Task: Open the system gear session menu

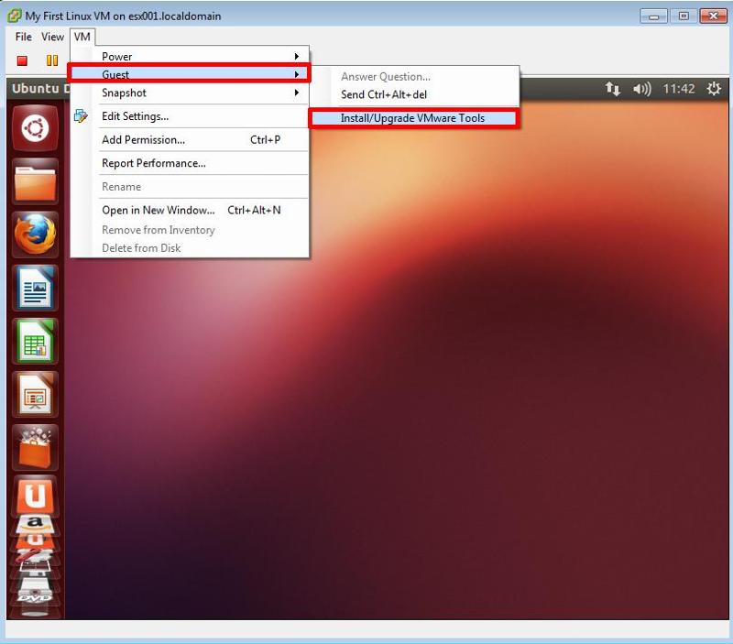Action: pyautogui.click(x=714, y=88)
